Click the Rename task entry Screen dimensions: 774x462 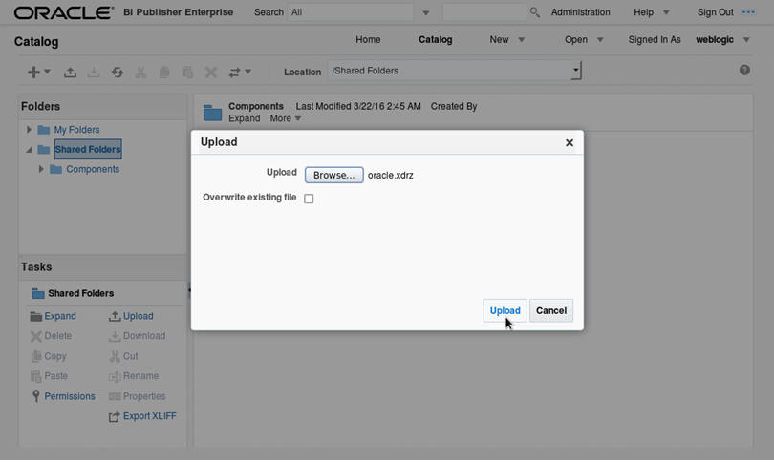pos(140,376)
